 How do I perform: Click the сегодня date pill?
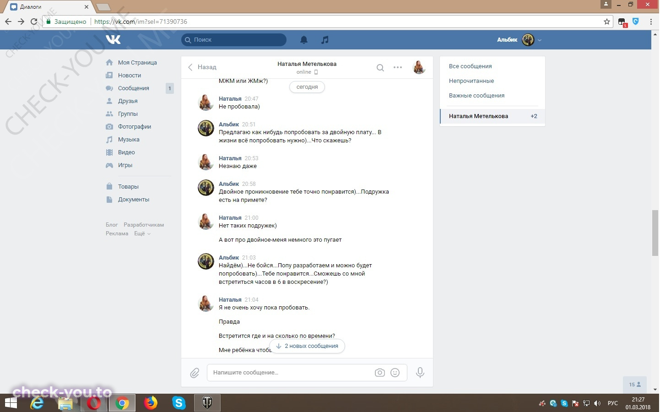(x=307, y=87)
